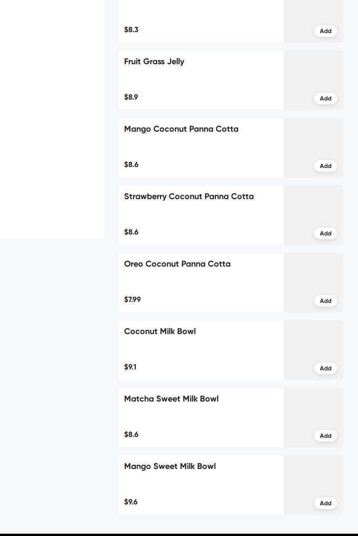Select the Mango Coconut Panna Cotta title

pos(181,129)
